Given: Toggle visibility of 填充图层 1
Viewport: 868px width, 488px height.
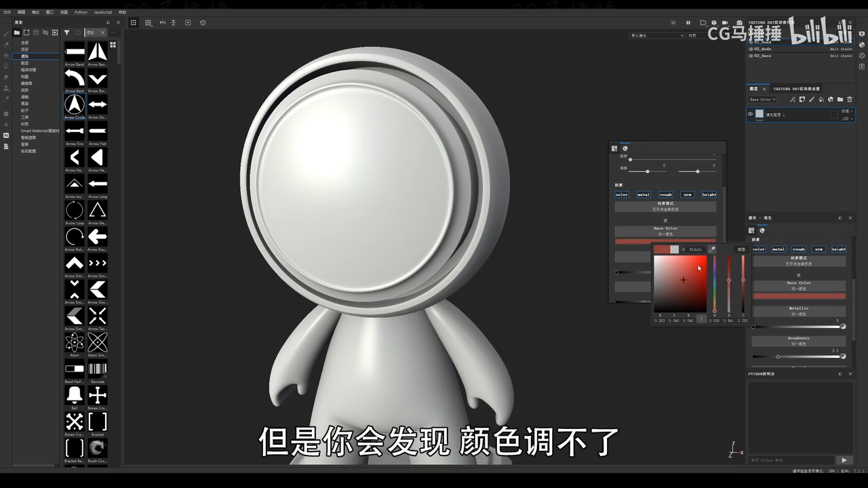Looking at the screenshot, I should [x=751, y=114].
